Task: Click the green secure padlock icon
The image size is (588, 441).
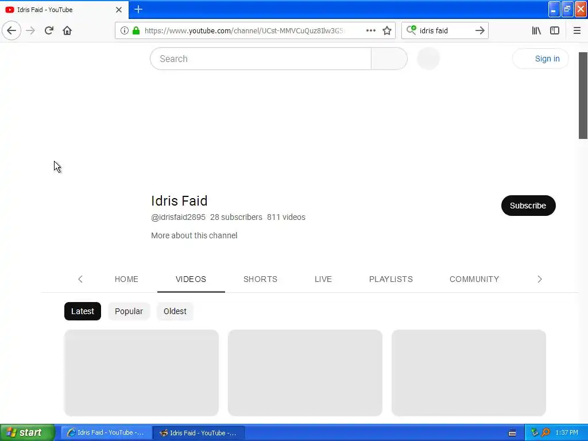Action: pyautogui.click(x=136, y=30)
